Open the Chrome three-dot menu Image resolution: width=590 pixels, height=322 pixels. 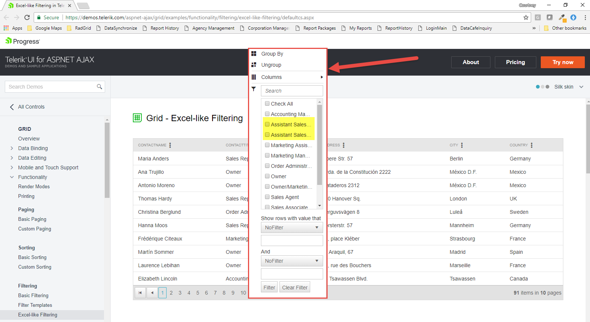(585, 17)
